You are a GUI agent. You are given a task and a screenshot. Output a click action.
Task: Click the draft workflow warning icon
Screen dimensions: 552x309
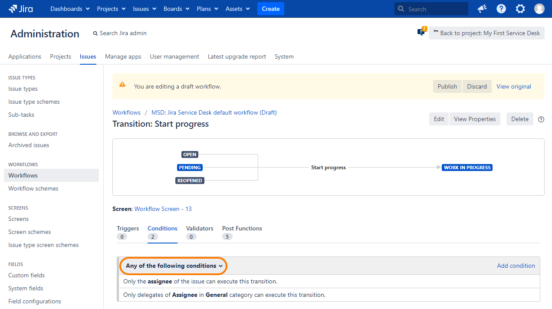(x=122, y=85)
